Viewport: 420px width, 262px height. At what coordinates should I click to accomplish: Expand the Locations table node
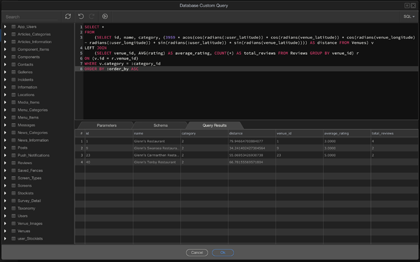pos(5,95)
